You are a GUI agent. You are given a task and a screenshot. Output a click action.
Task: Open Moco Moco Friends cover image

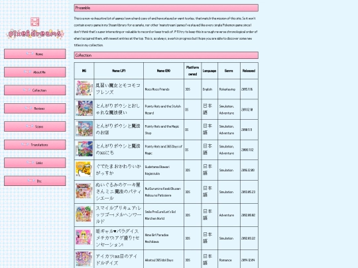coord(84,89)
